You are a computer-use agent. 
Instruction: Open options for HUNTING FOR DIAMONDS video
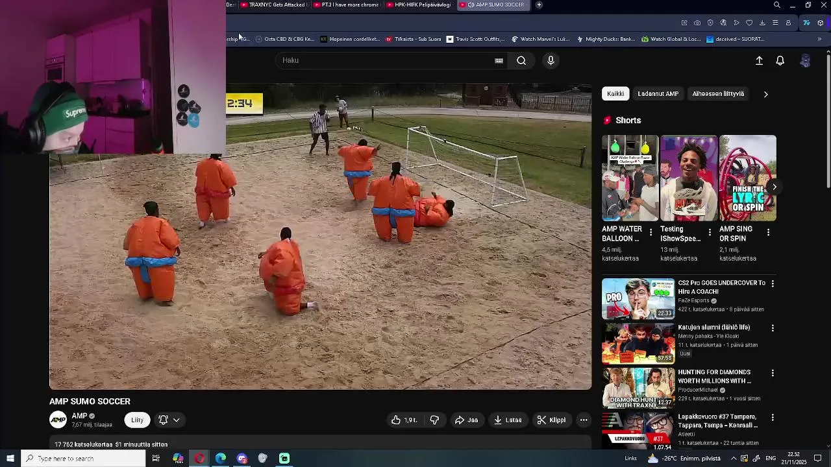tap(773, 373)
